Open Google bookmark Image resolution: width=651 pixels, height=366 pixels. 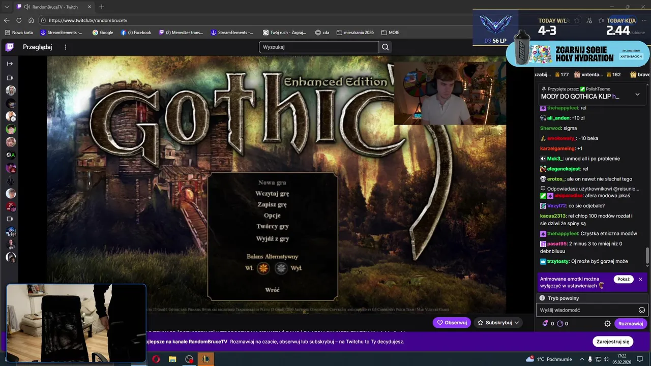(x=103, y=33)
